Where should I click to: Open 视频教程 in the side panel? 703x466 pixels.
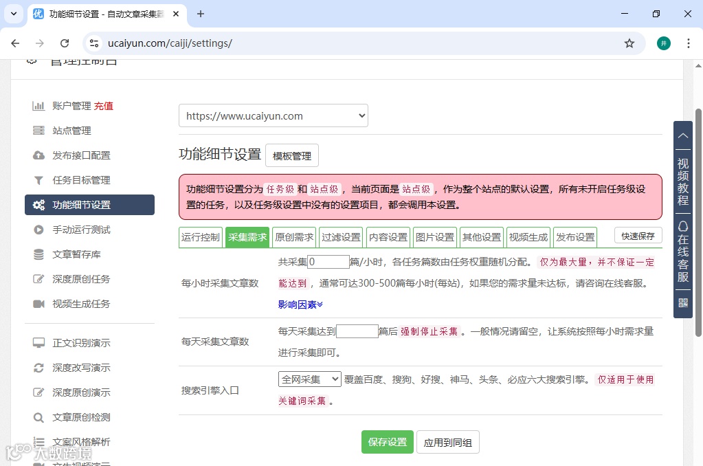[683, 181]
